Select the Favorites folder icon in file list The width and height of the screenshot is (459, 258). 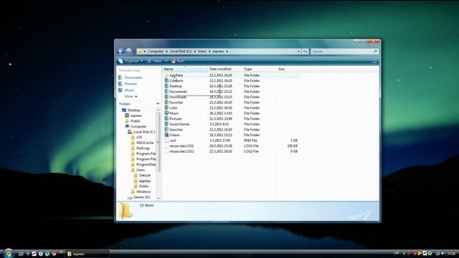click(166, 102)
